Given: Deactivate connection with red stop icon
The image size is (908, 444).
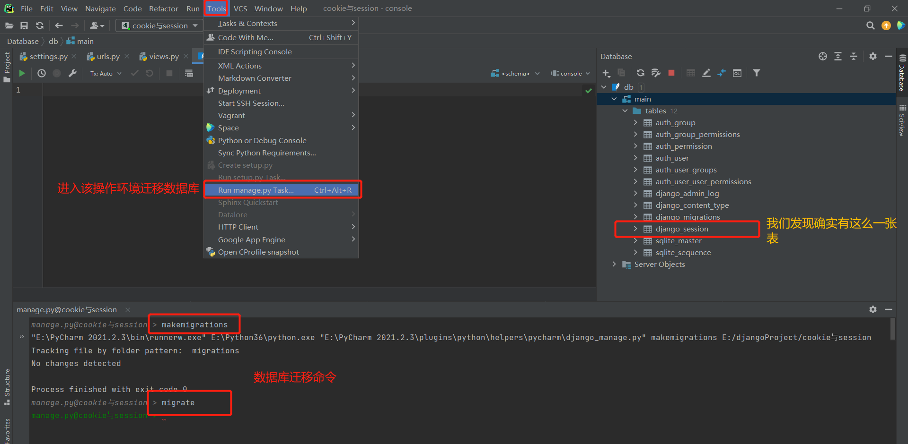Looking at the screenshot, I should click(671, 73).
